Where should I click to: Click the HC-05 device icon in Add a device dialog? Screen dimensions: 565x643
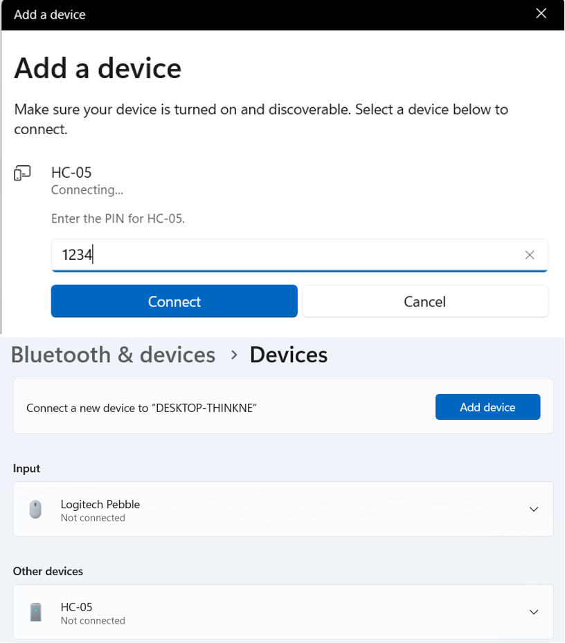click(21, 174)
